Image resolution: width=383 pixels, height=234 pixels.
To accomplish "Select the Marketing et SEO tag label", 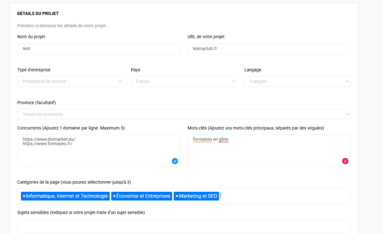I will (198, 196).
